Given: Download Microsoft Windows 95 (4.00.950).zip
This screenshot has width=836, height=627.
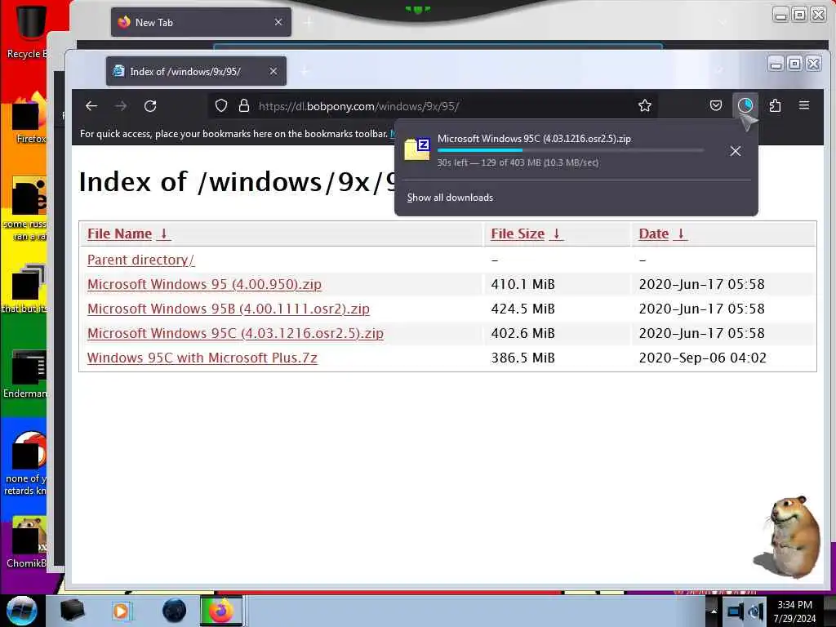Looking at the screenshot, I should 204,285.
